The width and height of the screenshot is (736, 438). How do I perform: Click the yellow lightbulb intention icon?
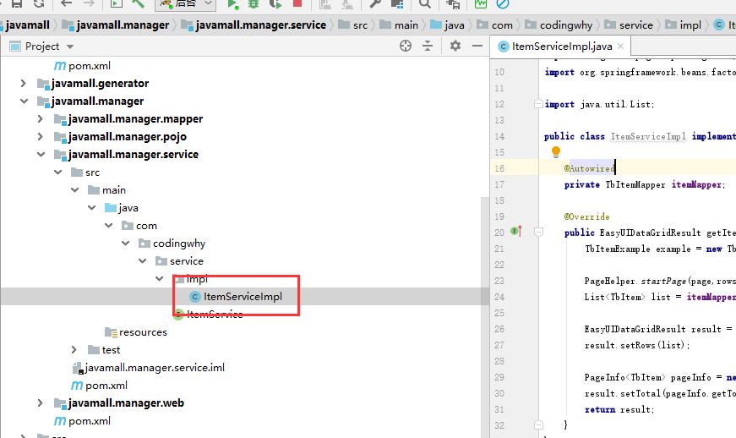556,152
